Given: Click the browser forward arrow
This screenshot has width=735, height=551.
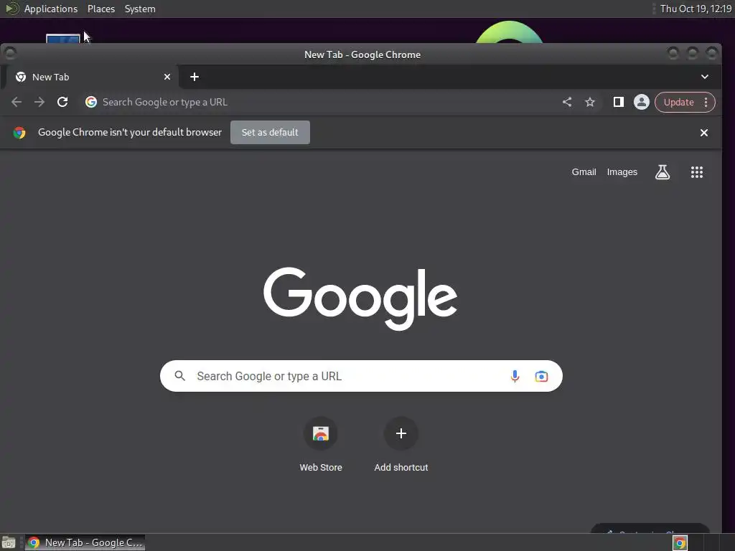Looking at the screenshot, I should [x=39, y=102].
